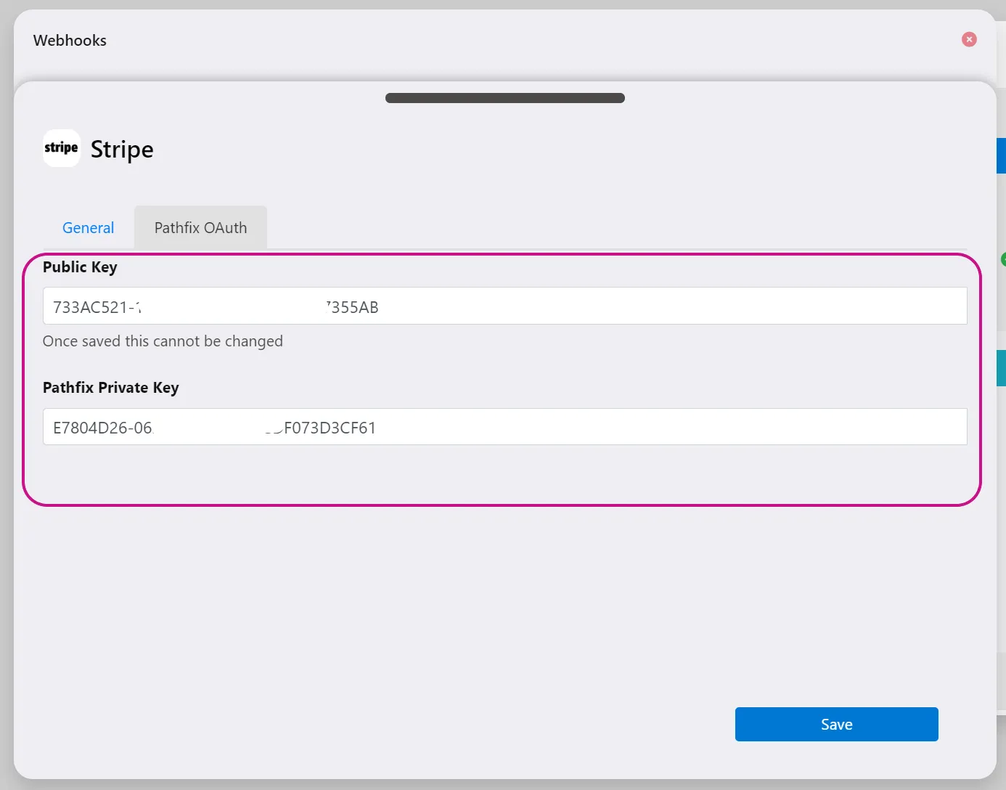This screenshot has height=790, width=1006.
Task: Save the Stripe key settings
Action: coord(837,724)
